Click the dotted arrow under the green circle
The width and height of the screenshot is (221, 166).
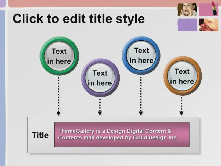coord(58,96)
